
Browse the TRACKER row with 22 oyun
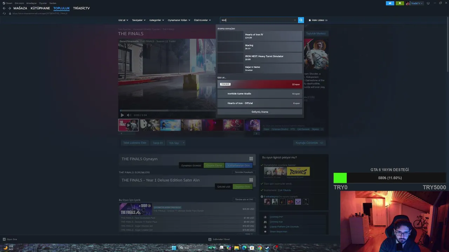[x=260, y=84]
